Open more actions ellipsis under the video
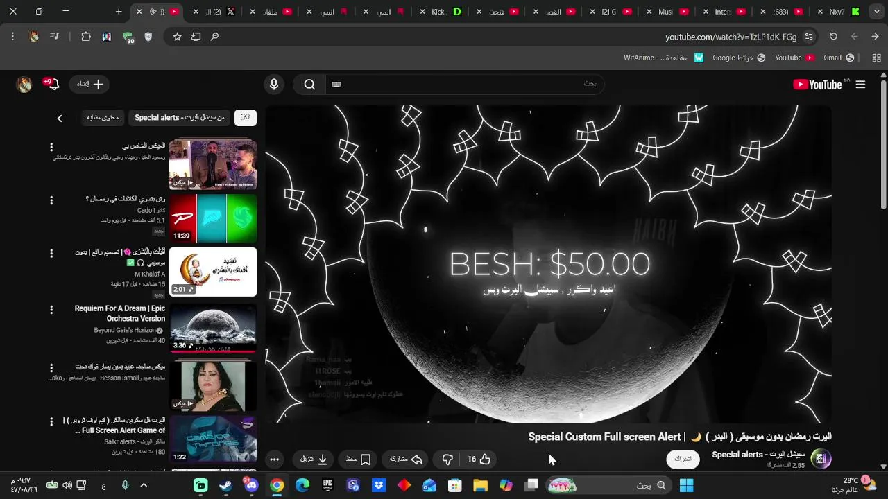Viewport: 888px width, 499px height. tap(275, 459)
